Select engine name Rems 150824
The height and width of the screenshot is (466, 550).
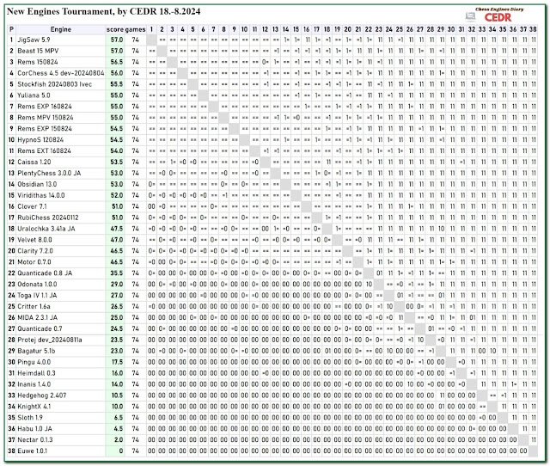coord(38,62)
